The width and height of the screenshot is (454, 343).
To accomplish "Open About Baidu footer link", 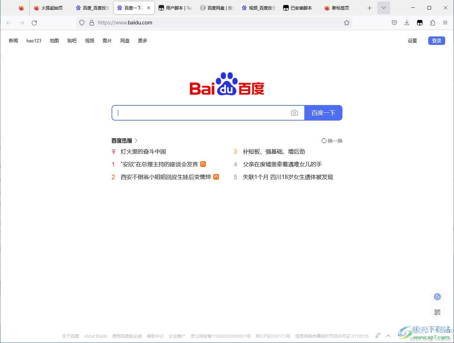I will pyautogui.click(x=96, y=336).
